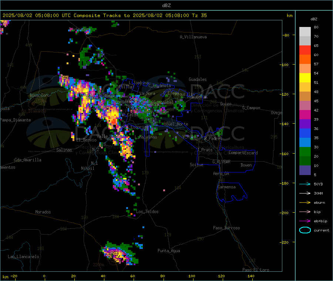Click the 80 dBZ white color swatch
The width and height of the screenshot is (333, 281).
[305, 32]
